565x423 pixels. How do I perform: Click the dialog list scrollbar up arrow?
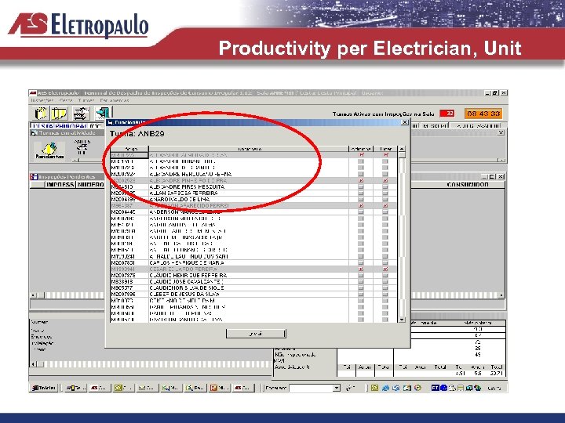(402, 149)
